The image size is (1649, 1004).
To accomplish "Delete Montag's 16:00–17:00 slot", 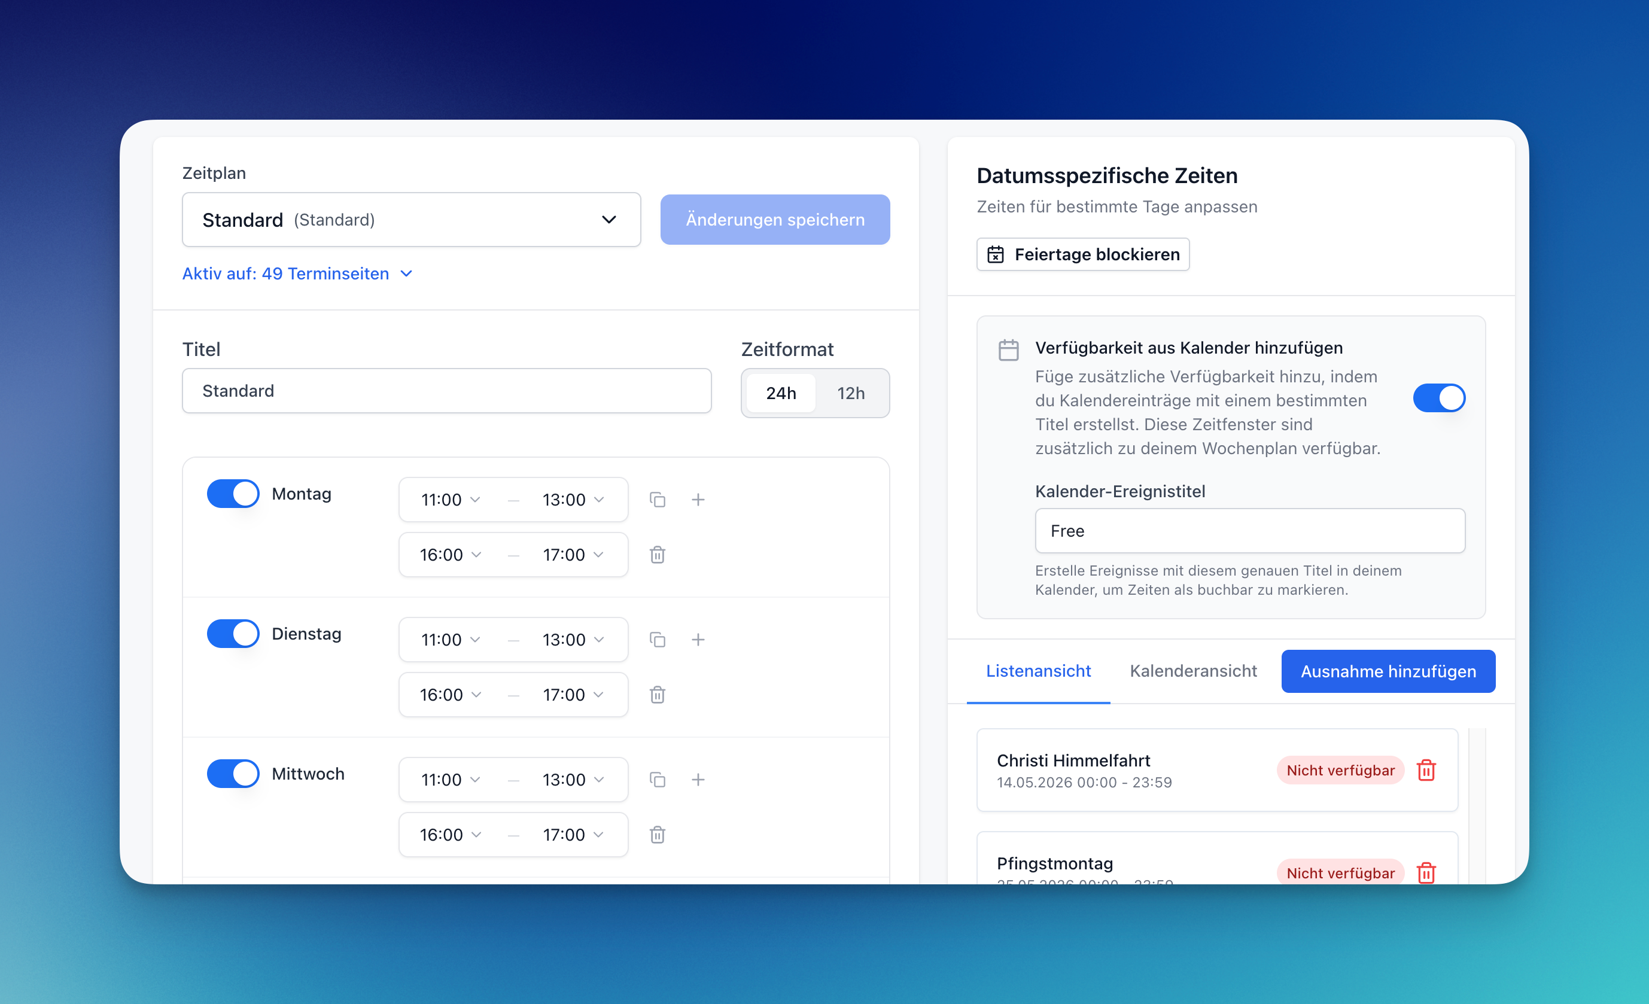I will (657, 554).
